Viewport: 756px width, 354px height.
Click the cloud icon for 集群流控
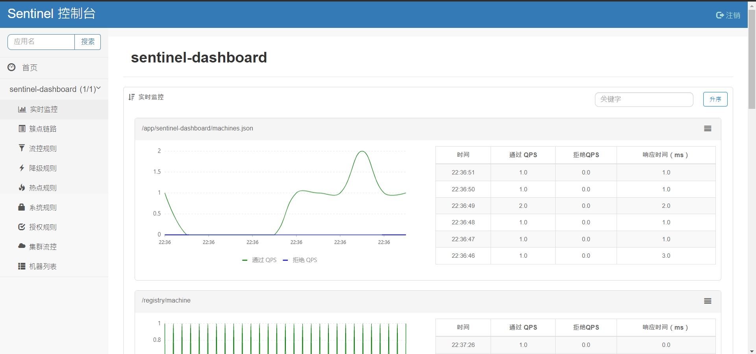click(x=22, y=246)
